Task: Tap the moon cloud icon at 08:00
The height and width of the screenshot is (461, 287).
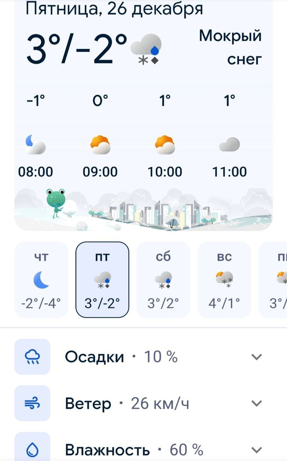Action: tap(35, 144)
